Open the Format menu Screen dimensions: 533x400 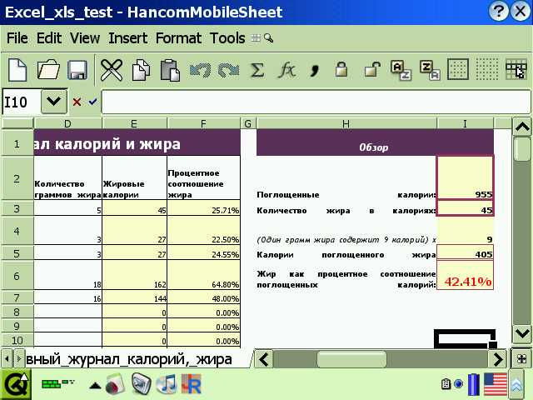[178, 37]
